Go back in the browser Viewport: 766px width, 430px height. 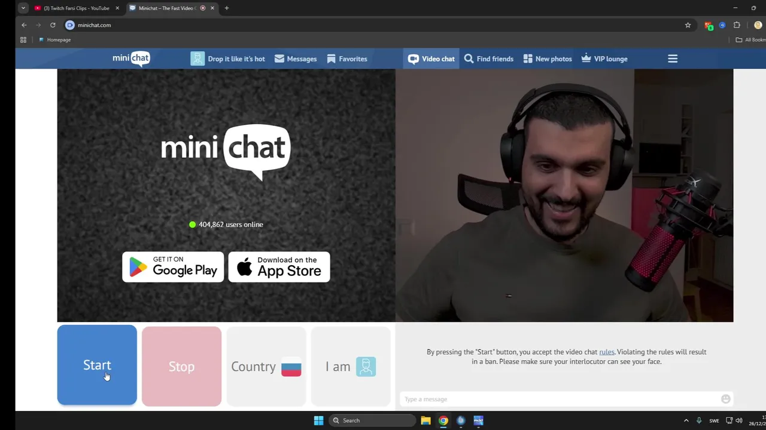click(x=24, y=25)
